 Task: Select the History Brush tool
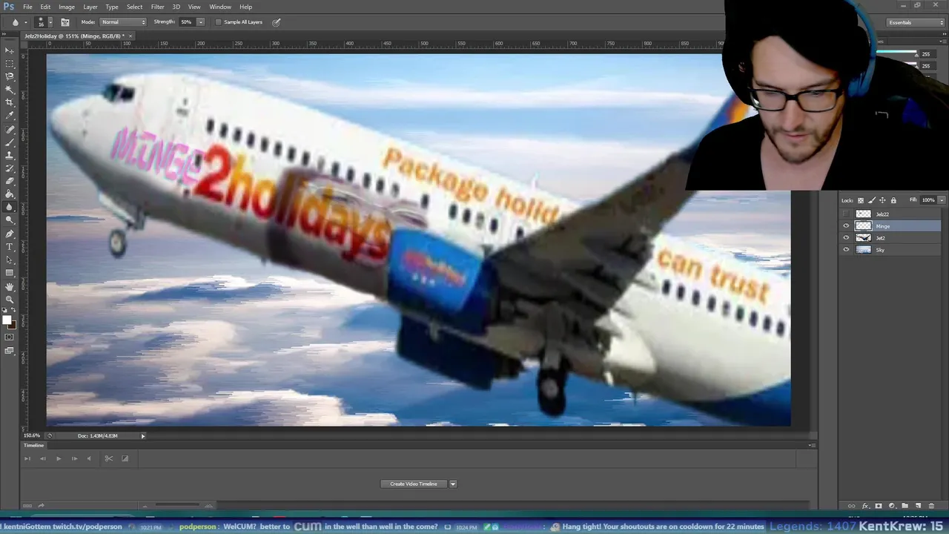click(x=10, y=168)
